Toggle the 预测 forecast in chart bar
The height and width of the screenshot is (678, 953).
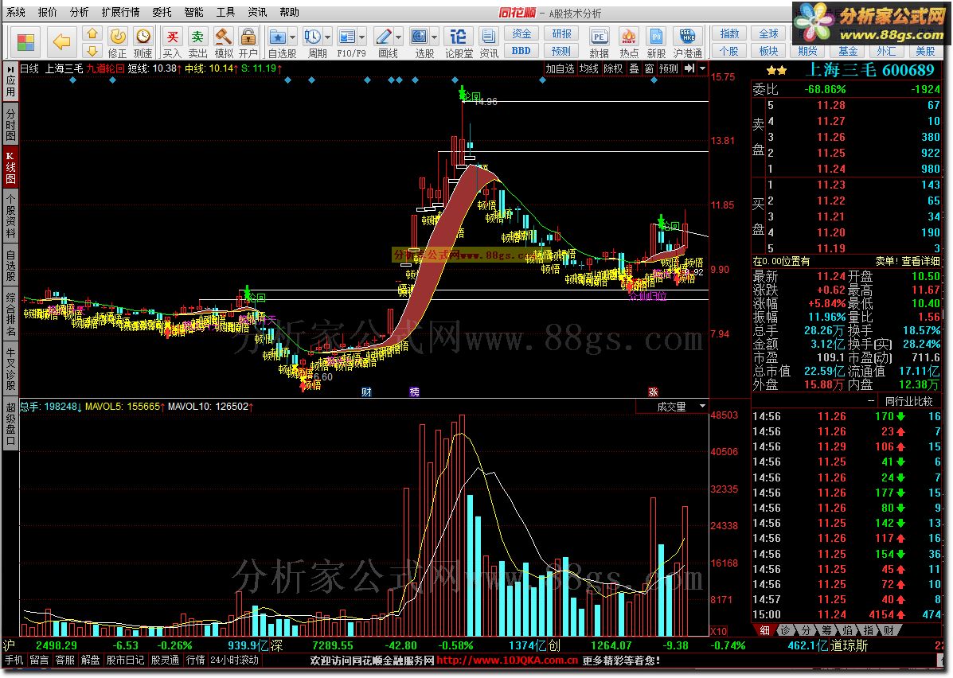pyautogui.click(x=669, y=68)
